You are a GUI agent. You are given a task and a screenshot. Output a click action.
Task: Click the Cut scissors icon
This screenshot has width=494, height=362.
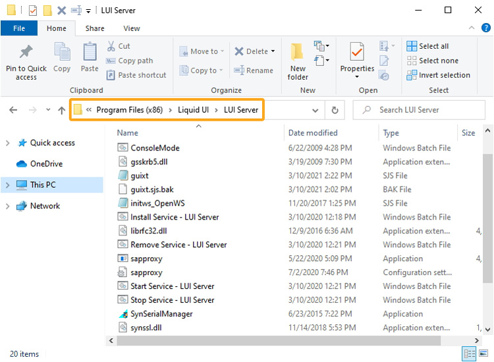click(x=111, y=46)
